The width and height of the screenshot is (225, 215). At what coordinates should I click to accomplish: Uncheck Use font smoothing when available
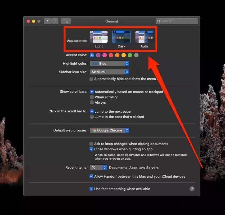91,189
